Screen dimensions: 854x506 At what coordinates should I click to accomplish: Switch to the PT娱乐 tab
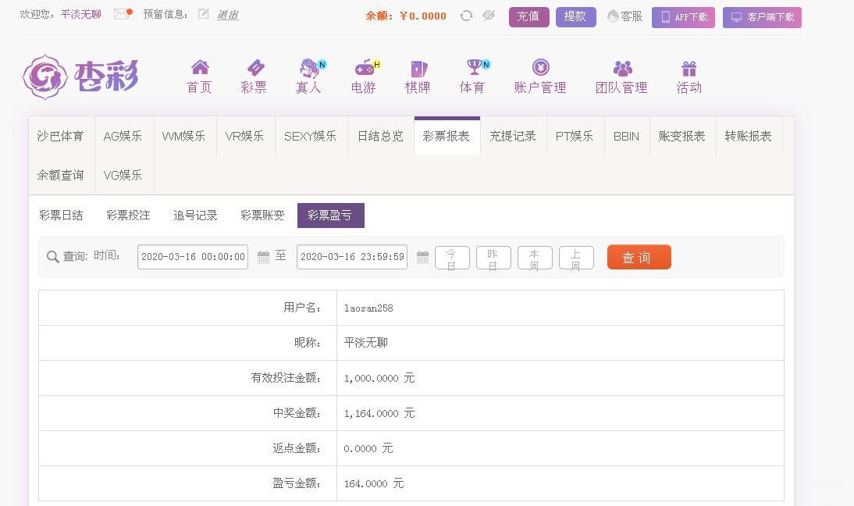click(575, 136)
